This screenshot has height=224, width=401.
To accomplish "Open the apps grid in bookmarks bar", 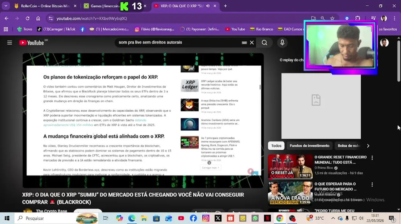I will [x=6, y=29].
